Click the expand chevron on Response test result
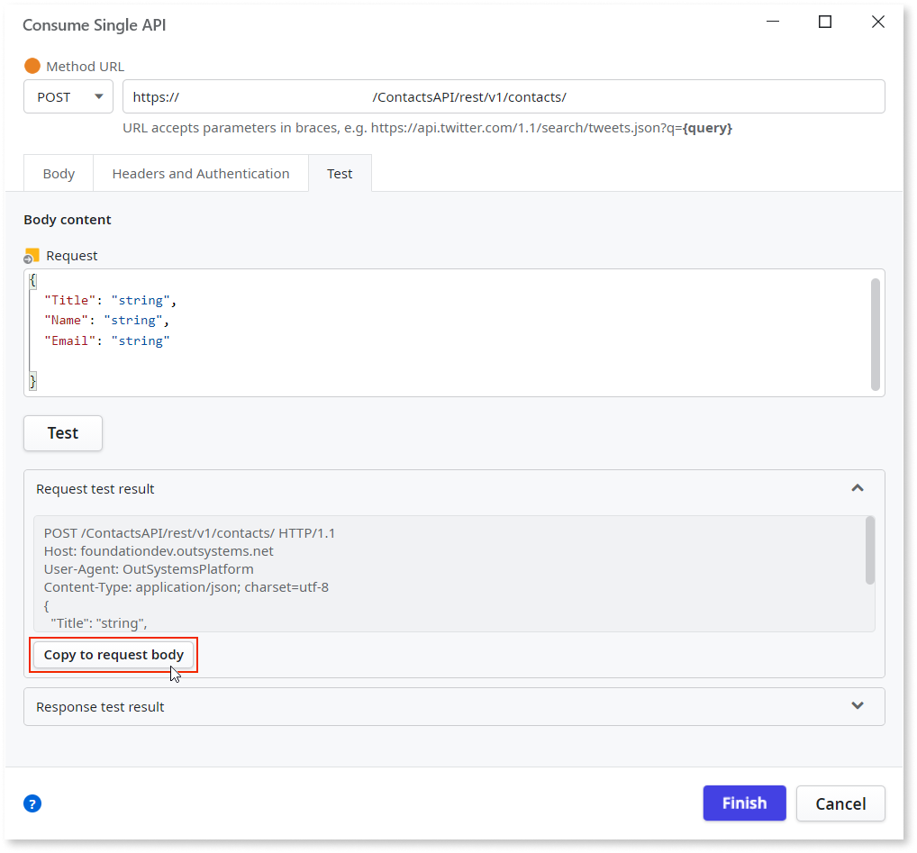This screenshot has width=917, height=853. pyautogui.click(x=858, y=706)
